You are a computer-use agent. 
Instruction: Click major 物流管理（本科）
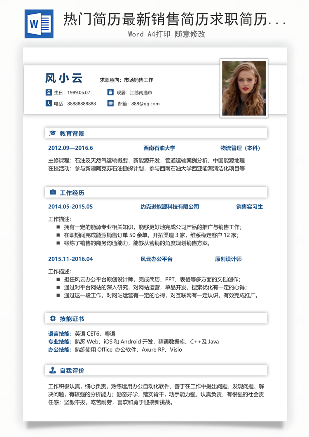pos(241,148)
